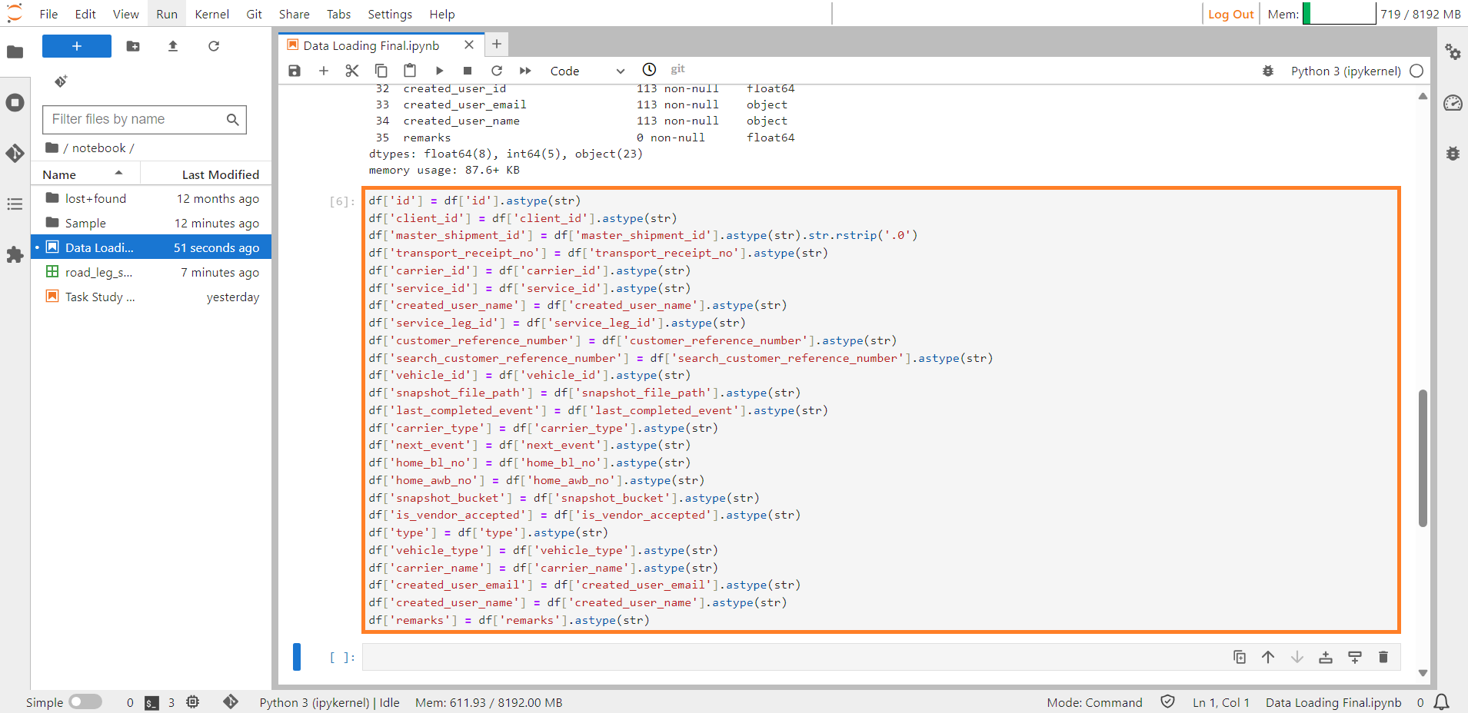Viewport: 1468px width, 713px height.
Task: Check the memory usage indicator bar
Action: click(x=1339, y=13)
